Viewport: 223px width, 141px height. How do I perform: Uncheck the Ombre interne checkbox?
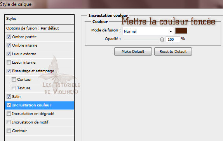(9, 45)
